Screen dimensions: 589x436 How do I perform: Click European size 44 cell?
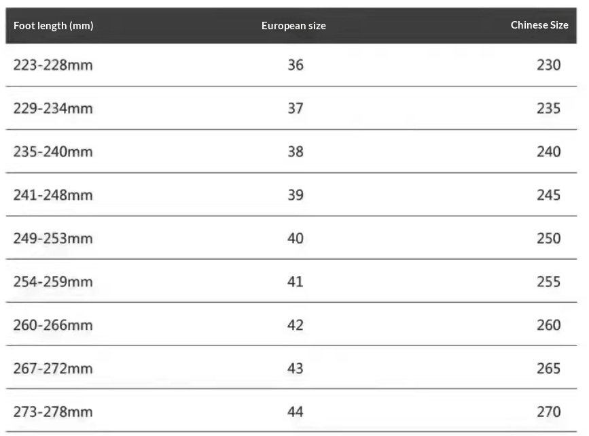pos(296,412)
